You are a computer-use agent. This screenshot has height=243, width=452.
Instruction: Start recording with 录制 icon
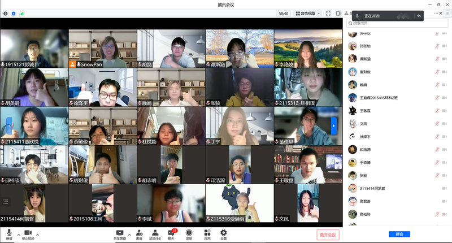189,233
